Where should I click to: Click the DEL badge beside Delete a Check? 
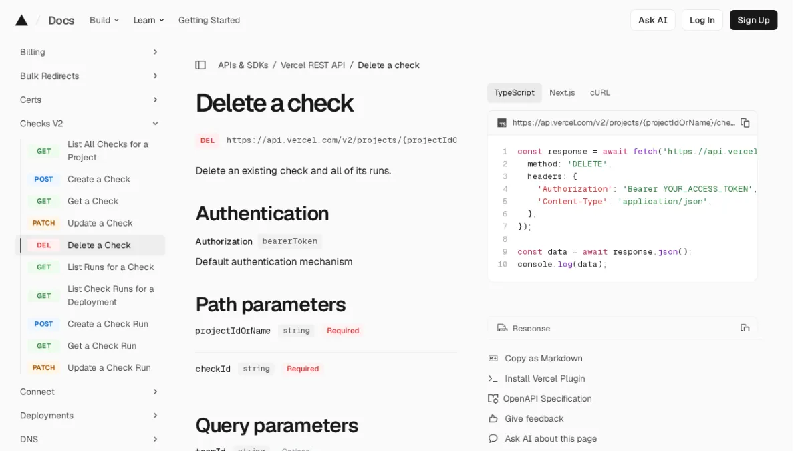pyautogui.click(x=44, y=245)
